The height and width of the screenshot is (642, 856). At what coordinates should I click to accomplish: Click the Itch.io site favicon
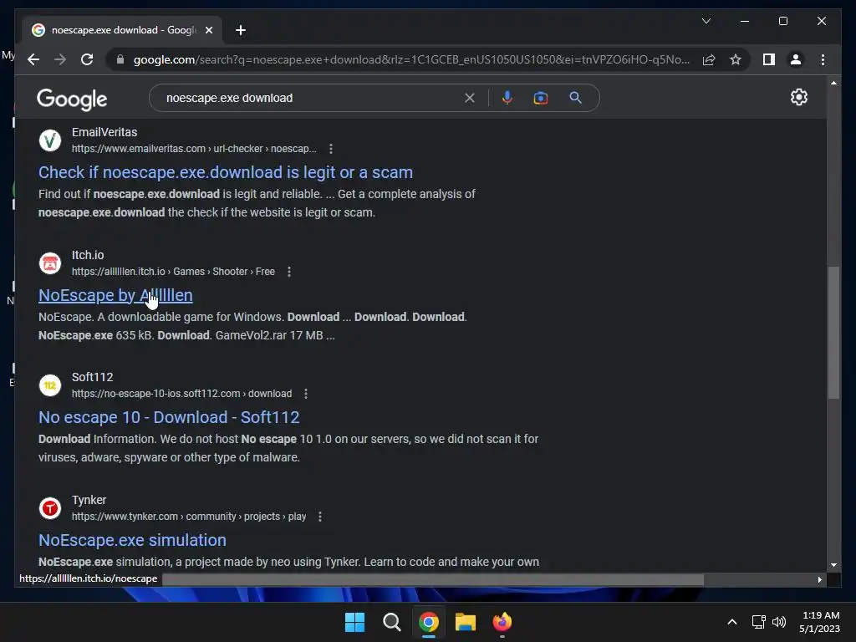point(49,263)
